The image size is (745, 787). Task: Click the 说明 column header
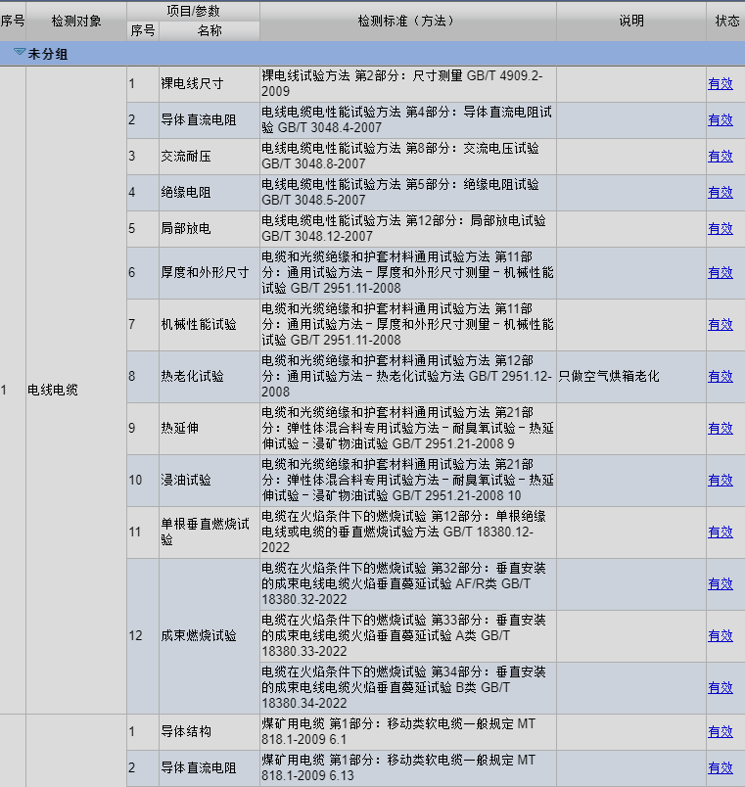631,21
